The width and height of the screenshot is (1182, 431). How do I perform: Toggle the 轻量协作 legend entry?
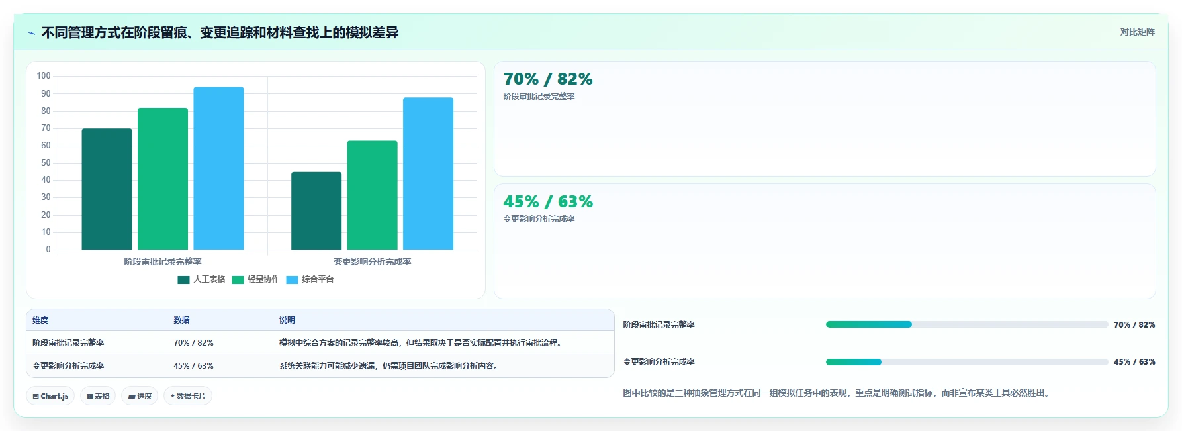coord(255,279)
